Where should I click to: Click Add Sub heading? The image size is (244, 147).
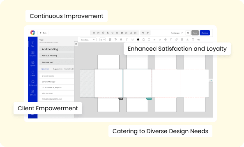pyautogui.click(x=57, y=56)
